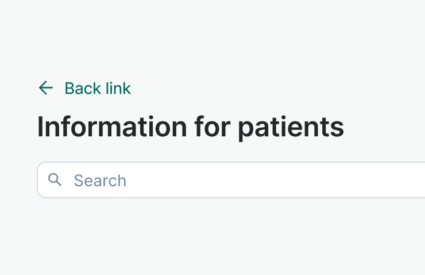
Task: Go back using the arrow icon
Action: click(x=45, y=88)
